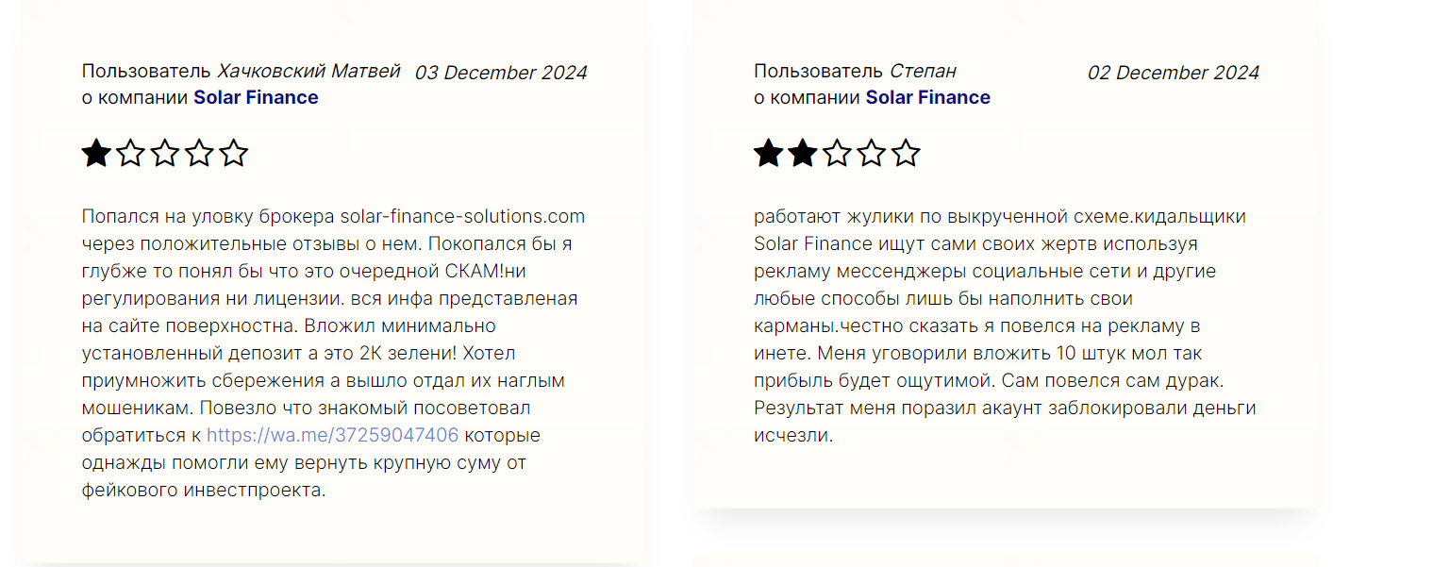The image size is (1433, 567).
Task: Click the fourth star in Степан's rating
Action: pyautogui.click(x=871, y=153)
